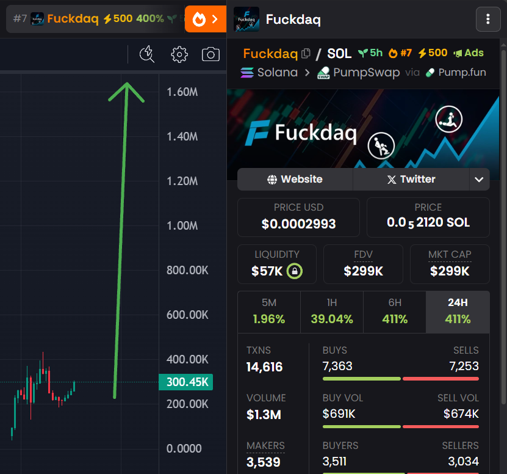Image resolution: width=507 pixels, height=474 pixels.
Task: Click the VOLUME value $1.3M
Action: coord(264,415)
